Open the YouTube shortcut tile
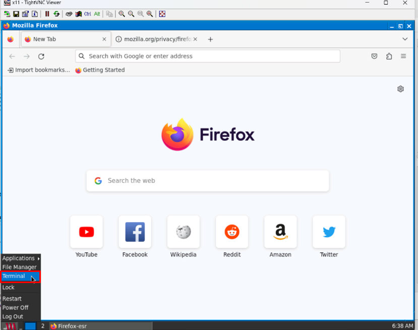The width and height of the screenshot is (418, 330). tap(86, 232)
